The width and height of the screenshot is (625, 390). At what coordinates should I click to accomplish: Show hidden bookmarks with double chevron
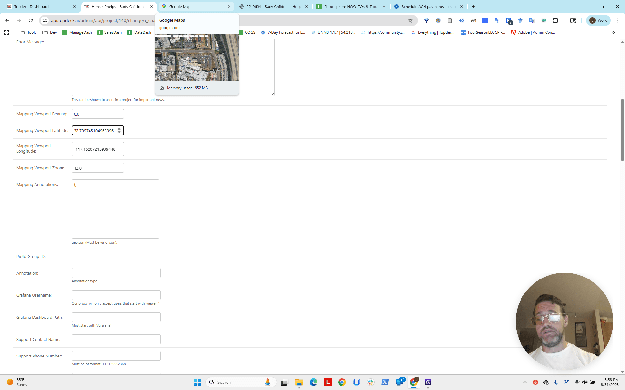(x=613, y=32)
